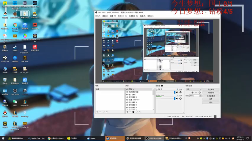Select the 场景 entry in Scenes list
This screenshot has width=252, height=141.
(110, 89)
